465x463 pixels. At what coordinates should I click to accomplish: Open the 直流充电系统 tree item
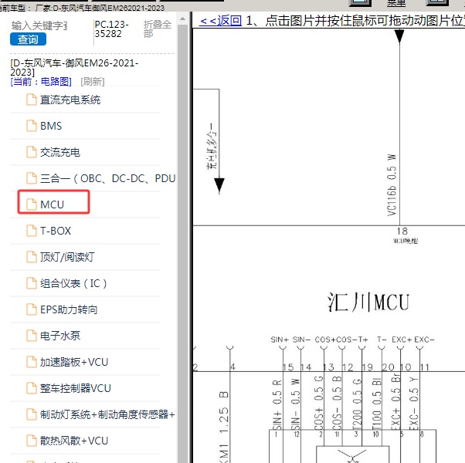click(70, 100)
